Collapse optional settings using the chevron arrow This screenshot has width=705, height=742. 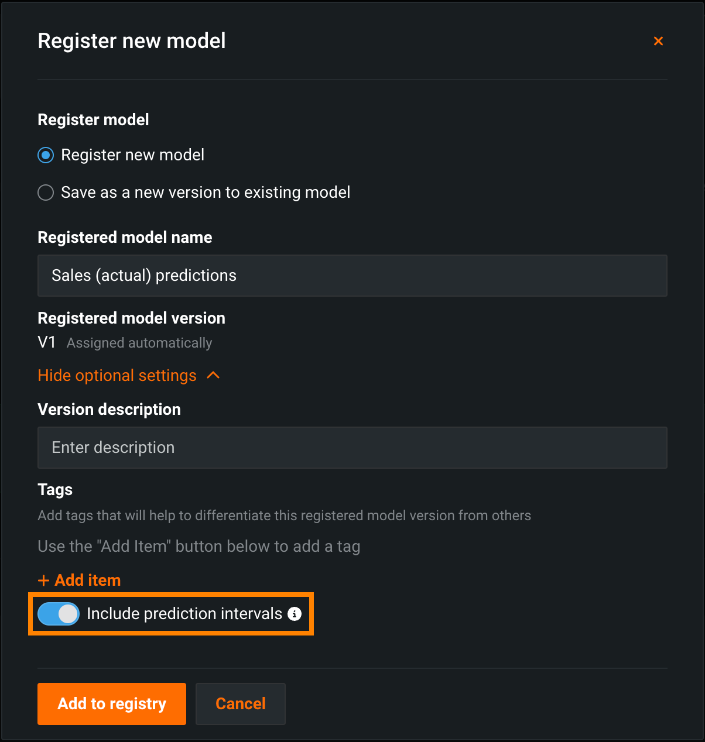coord(214,375)
